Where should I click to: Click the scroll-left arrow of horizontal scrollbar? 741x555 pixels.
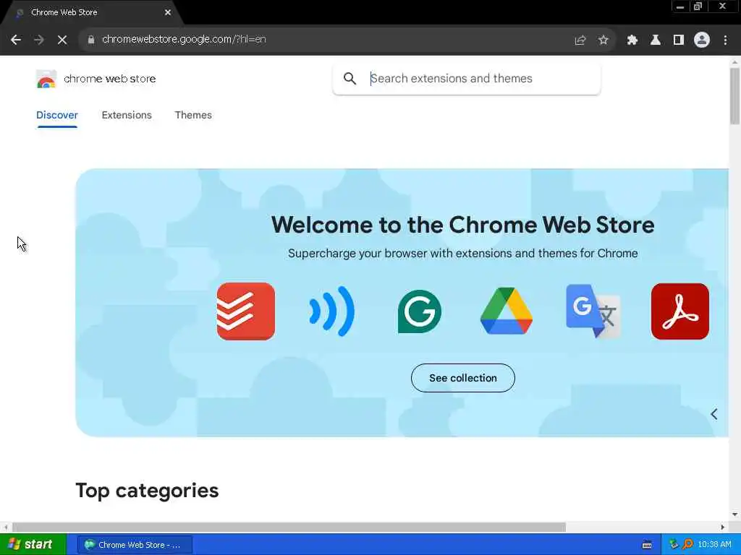point(5,527)
